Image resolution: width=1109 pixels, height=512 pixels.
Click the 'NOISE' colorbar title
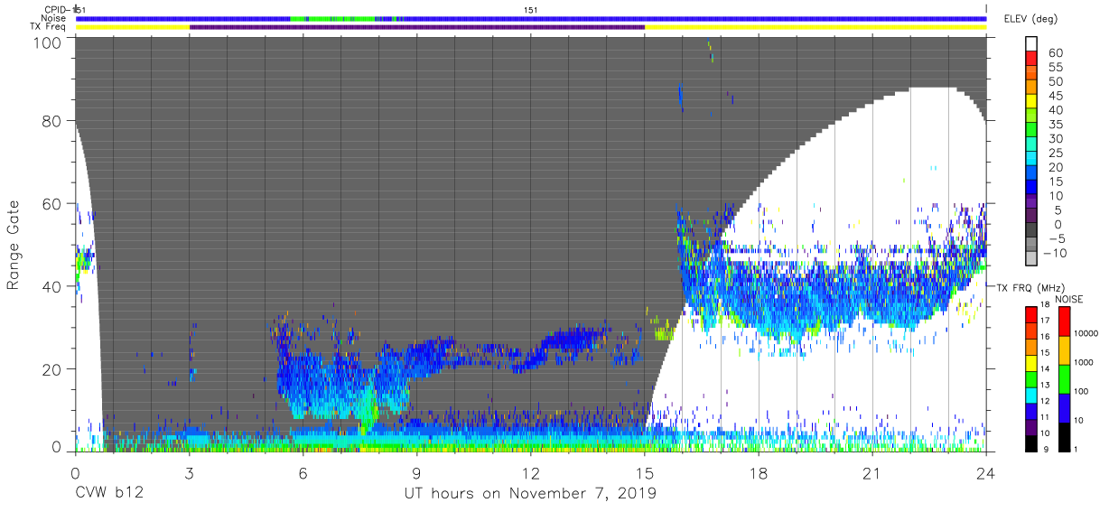pos(1068,299)
